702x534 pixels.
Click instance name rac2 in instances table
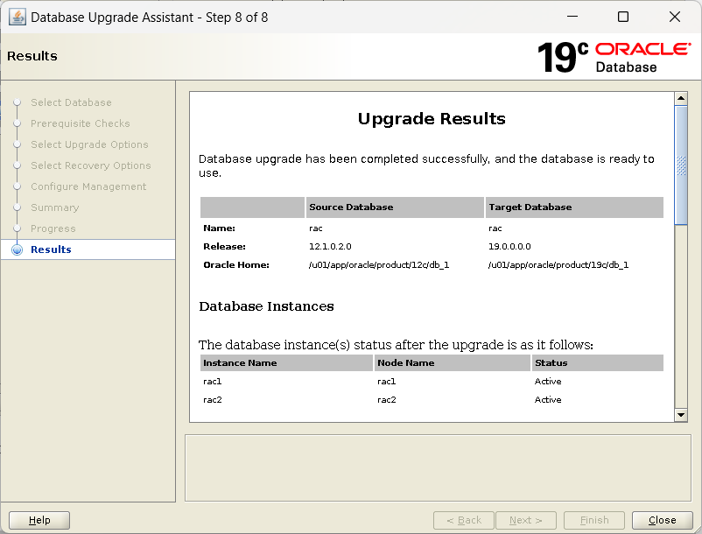coord(212,400)
